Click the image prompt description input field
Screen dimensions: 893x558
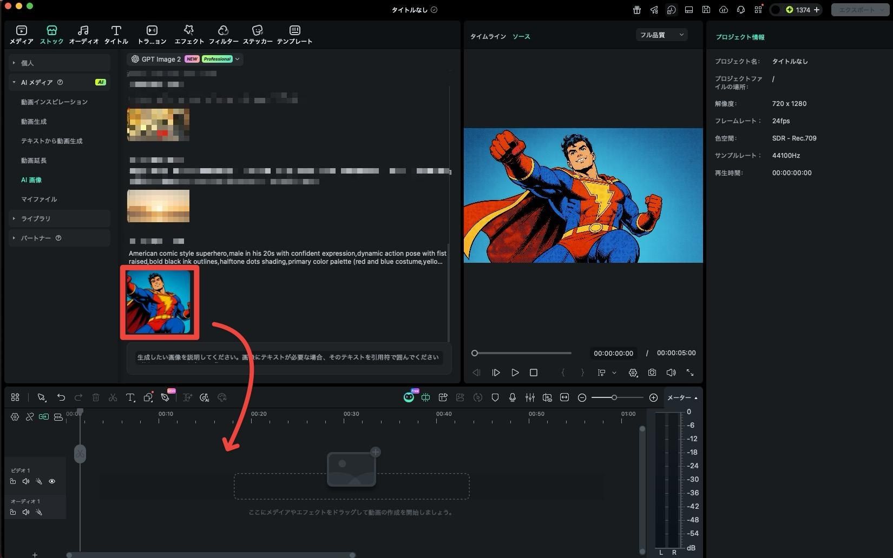click(x=289, y=357)
